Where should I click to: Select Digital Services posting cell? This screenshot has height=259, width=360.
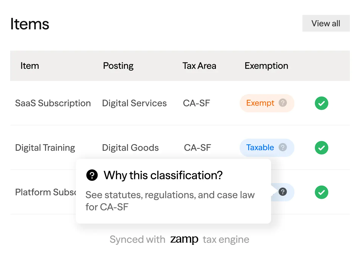[x=134, y=103]
